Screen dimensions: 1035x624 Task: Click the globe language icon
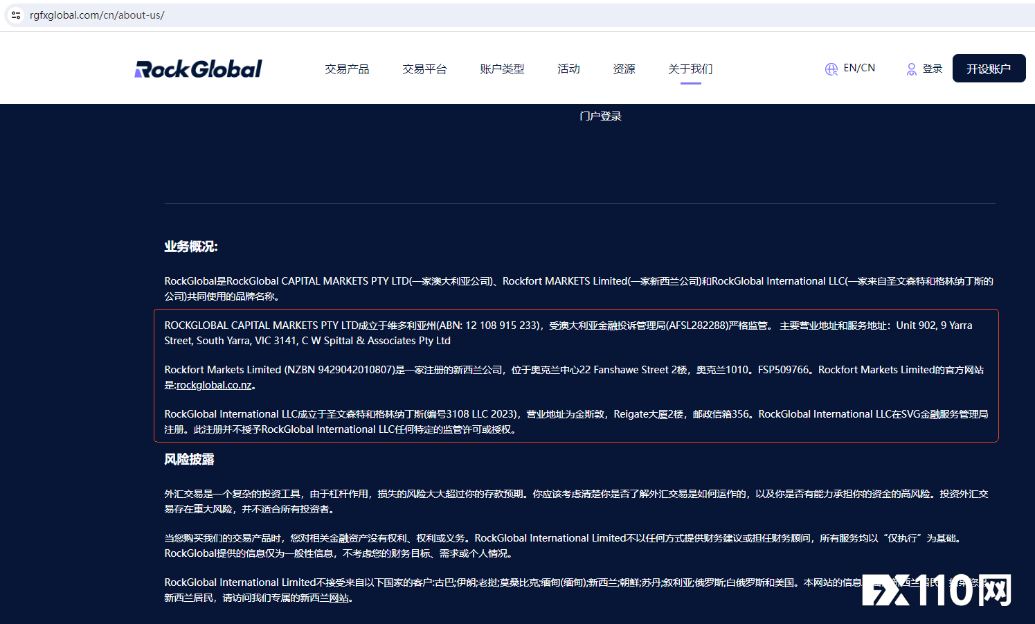pyautogui.click(x=831, y=69)
